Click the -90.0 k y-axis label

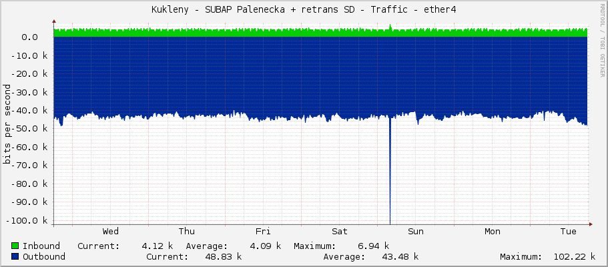(x=29, y=202)
